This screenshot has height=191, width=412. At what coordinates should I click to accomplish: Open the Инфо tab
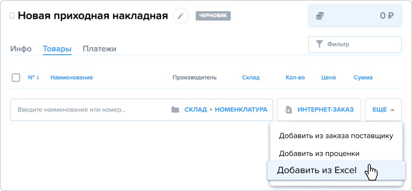click(21, 49)
